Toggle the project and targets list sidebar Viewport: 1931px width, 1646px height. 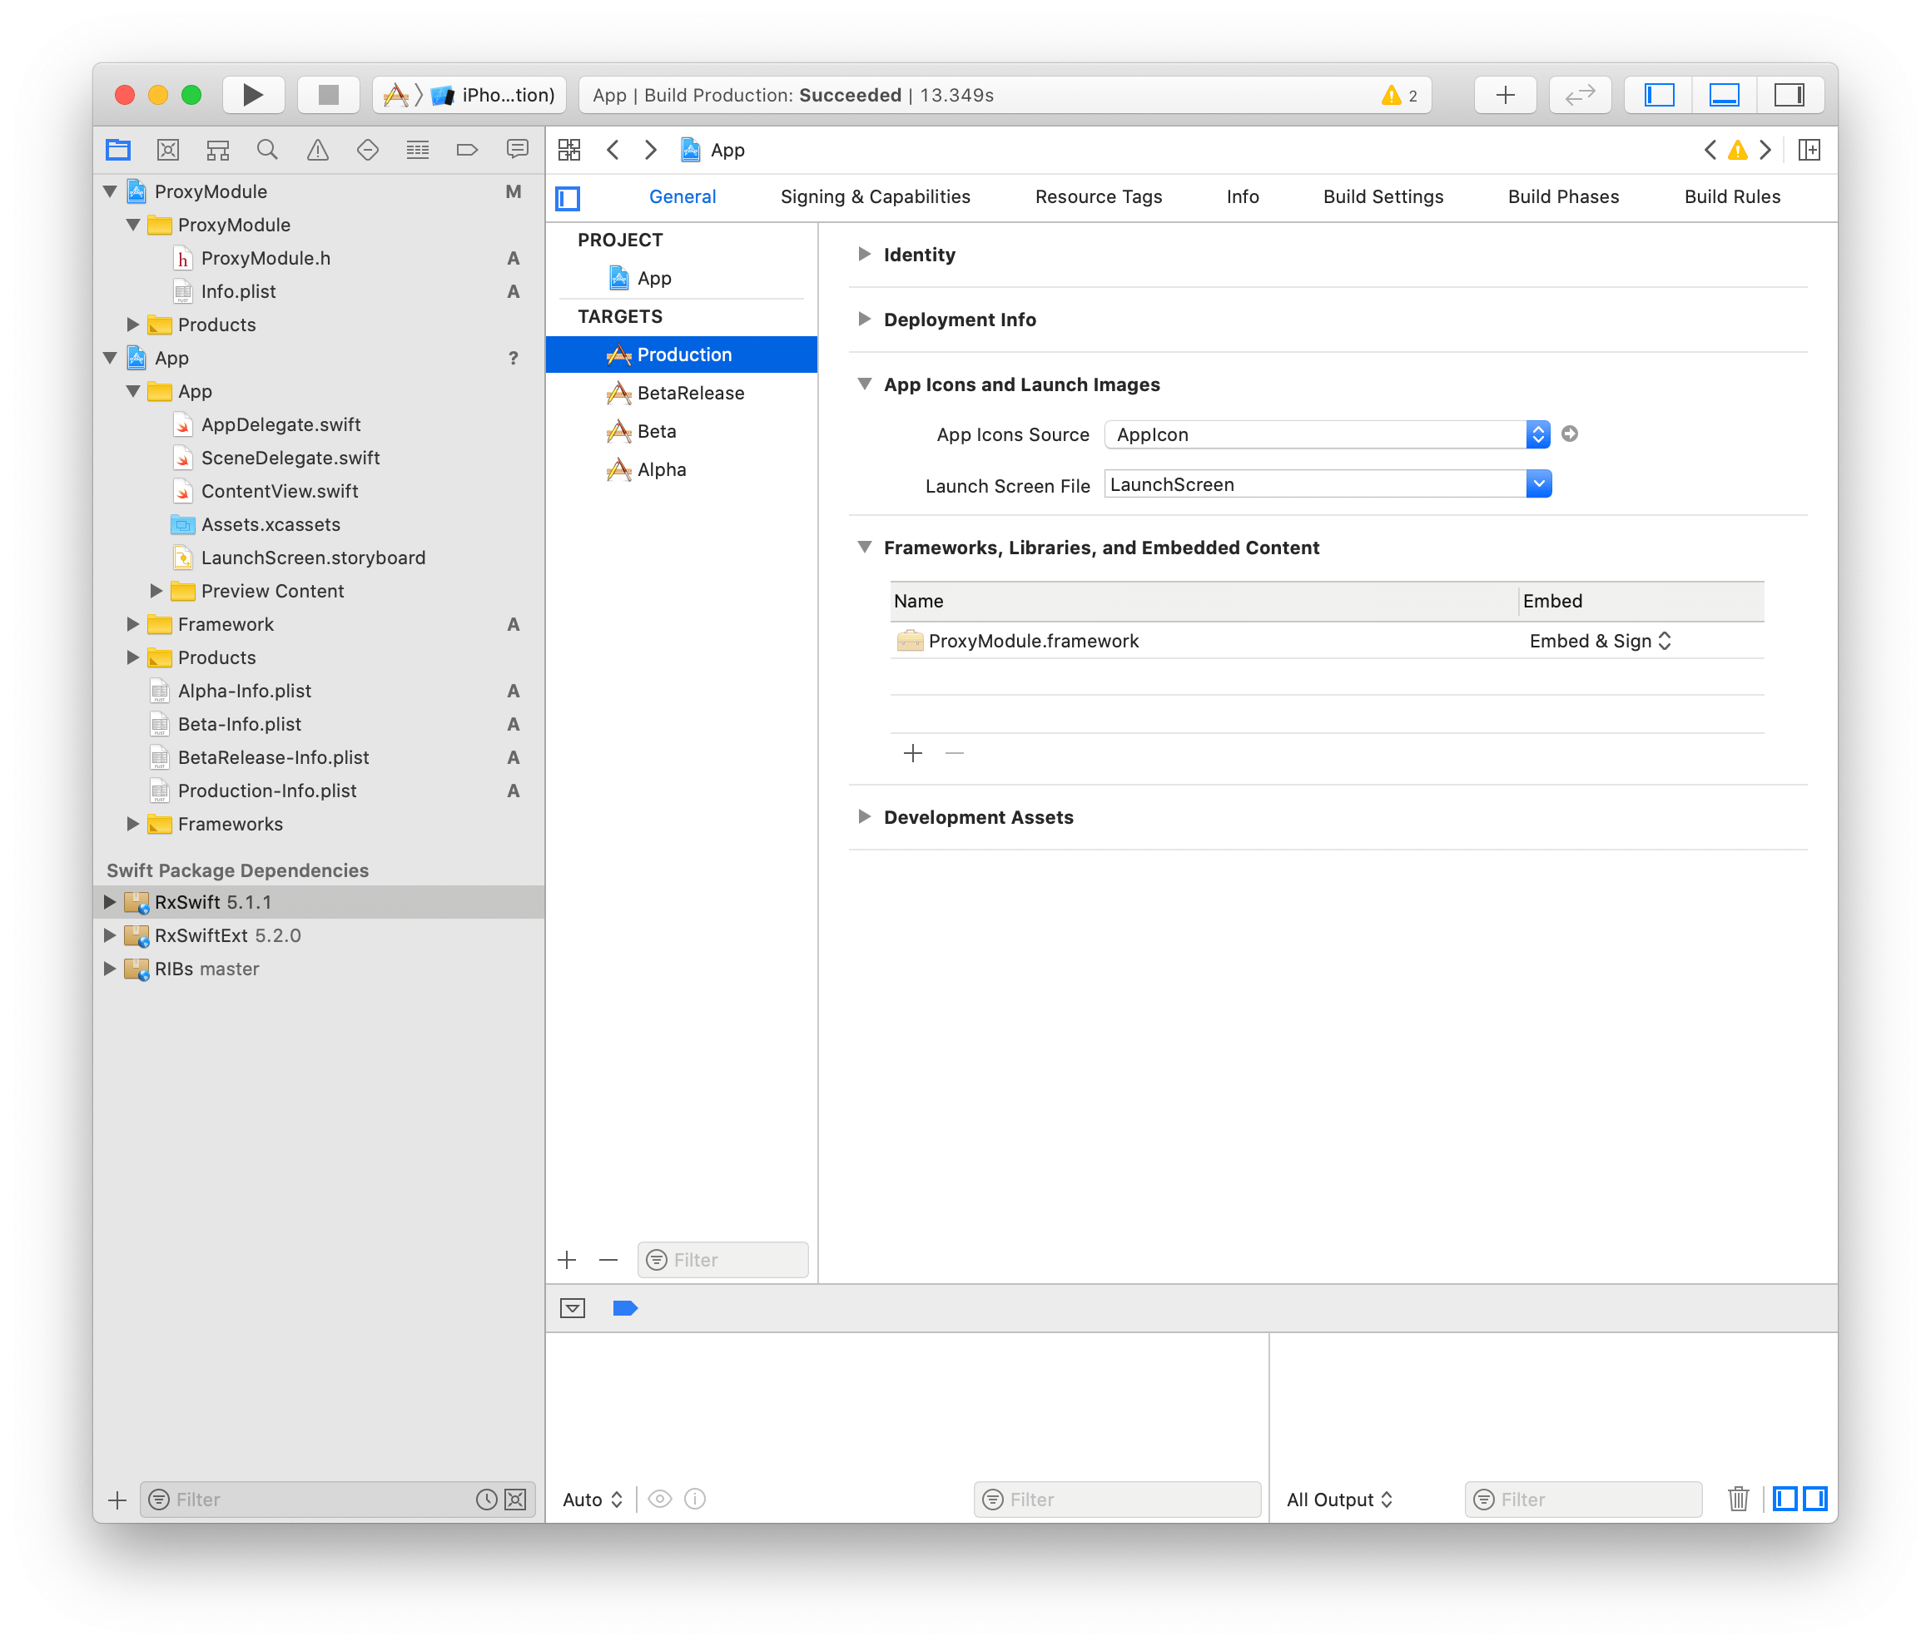pos(568,197)
